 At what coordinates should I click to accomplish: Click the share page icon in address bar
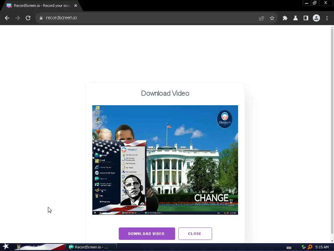[262, 18]
